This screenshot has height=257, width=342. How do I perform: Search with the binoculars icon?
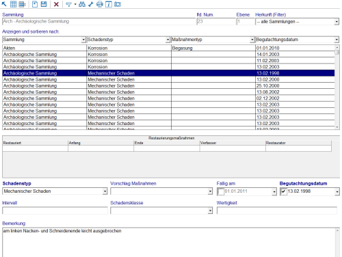coord(82,4)
